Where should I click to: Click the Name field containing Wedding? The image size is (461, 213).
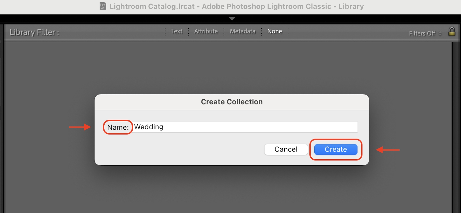(x=245, y=127)
